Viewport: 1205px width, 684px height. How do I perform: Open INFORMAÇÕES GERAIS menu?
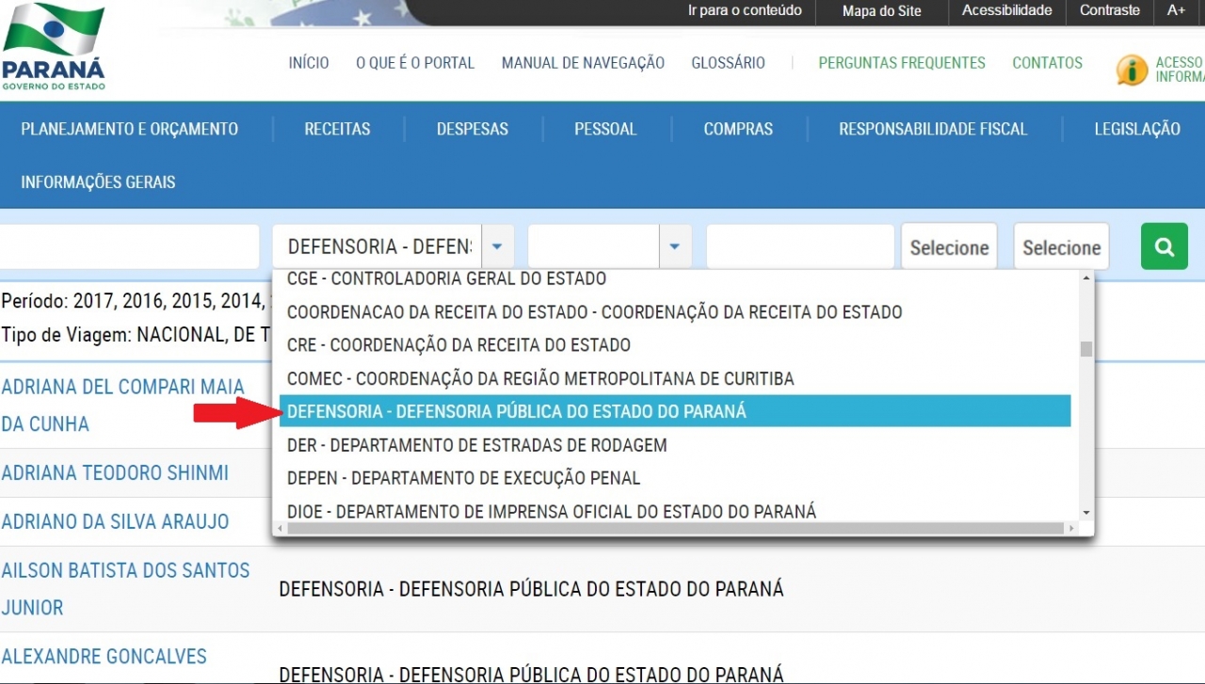[98, 182]
